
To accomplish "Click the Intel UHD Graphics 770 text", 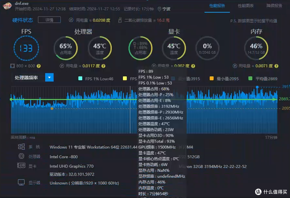I will click(x=72, y=166).
